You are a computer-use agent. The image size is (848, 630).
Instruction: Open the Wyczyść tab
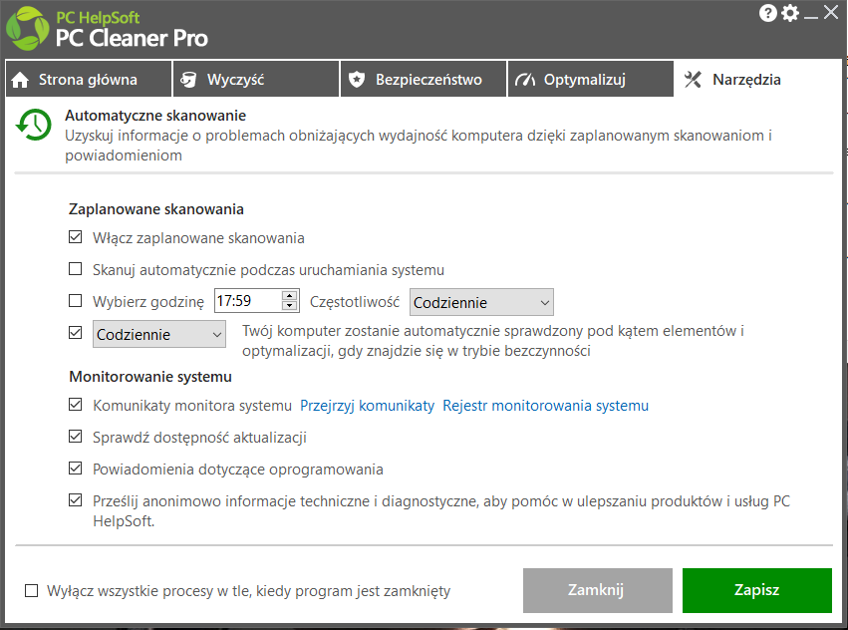(x=256, y=79)
